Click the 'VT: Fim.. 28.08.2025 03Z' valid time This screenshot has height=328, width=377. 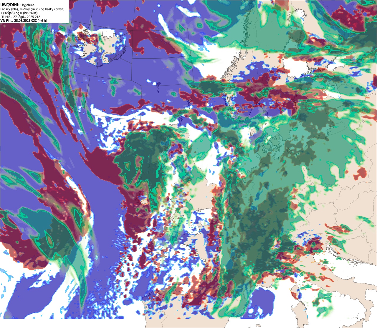tap(19, 21)
